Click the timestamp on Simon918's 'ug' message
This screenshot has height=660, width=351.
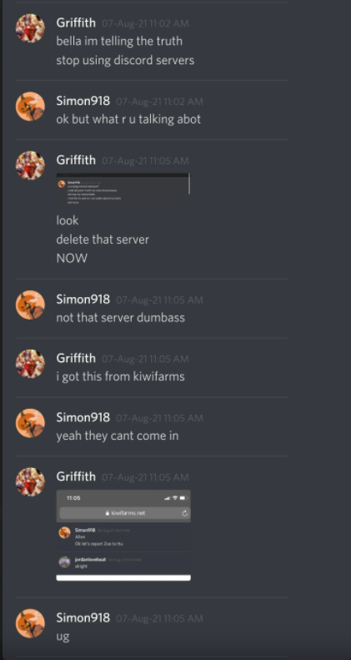pyautogui.click(x=159, y=619)
